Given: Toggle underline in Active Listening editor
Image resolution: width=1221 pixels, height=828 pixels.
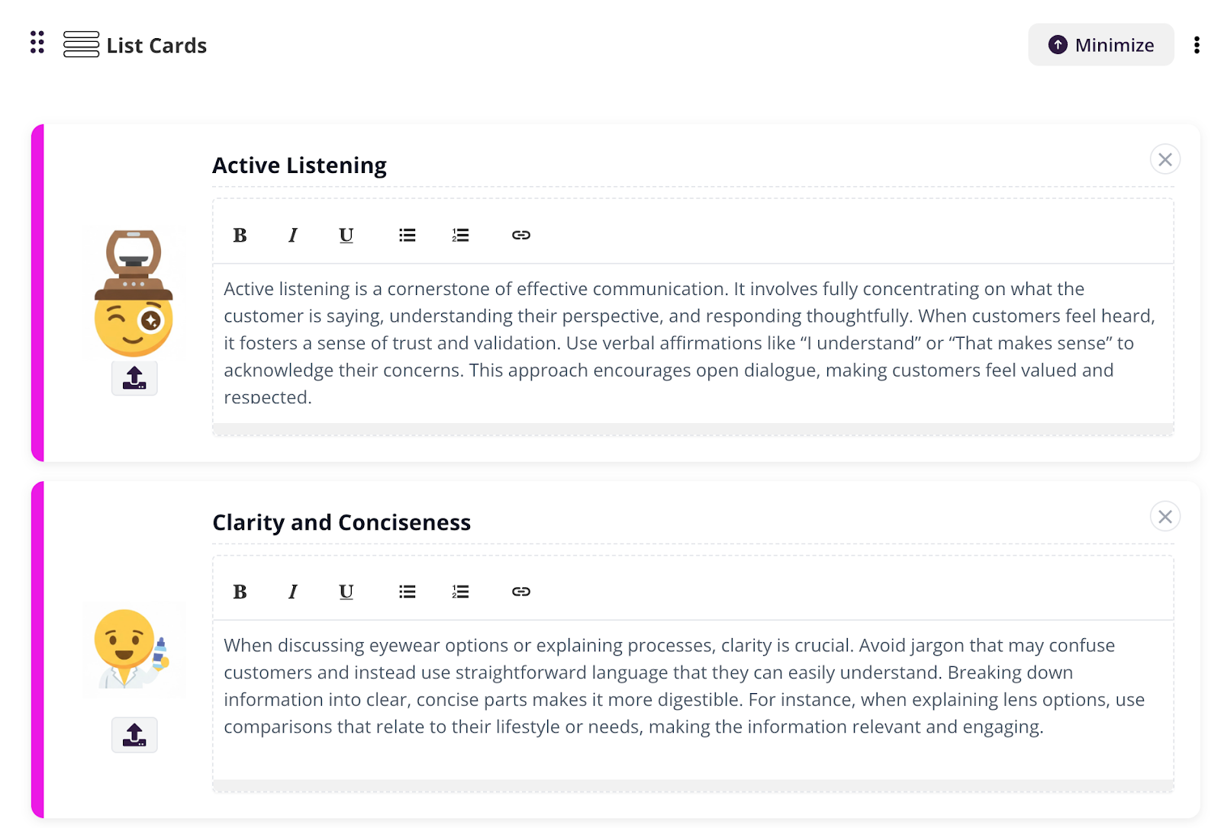Looking at the screenshot, I should [x=346, y=236].
